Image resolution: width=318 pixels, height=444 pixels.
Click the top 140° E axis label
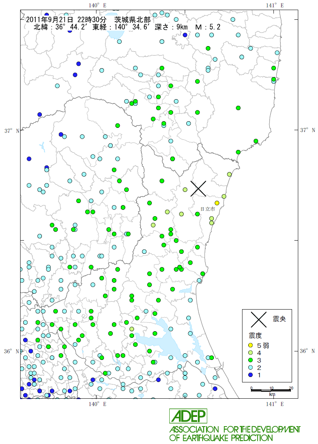(x=98, y=5)
